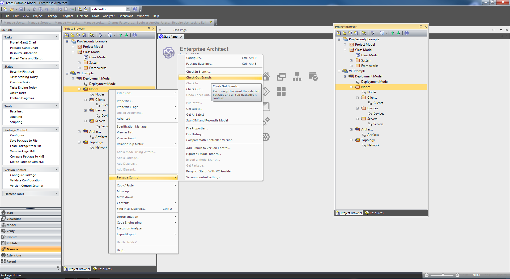This screenshot has width=510, height=279.
Task: Click the New Project icon in main toolbar
Action: (5, 9)
